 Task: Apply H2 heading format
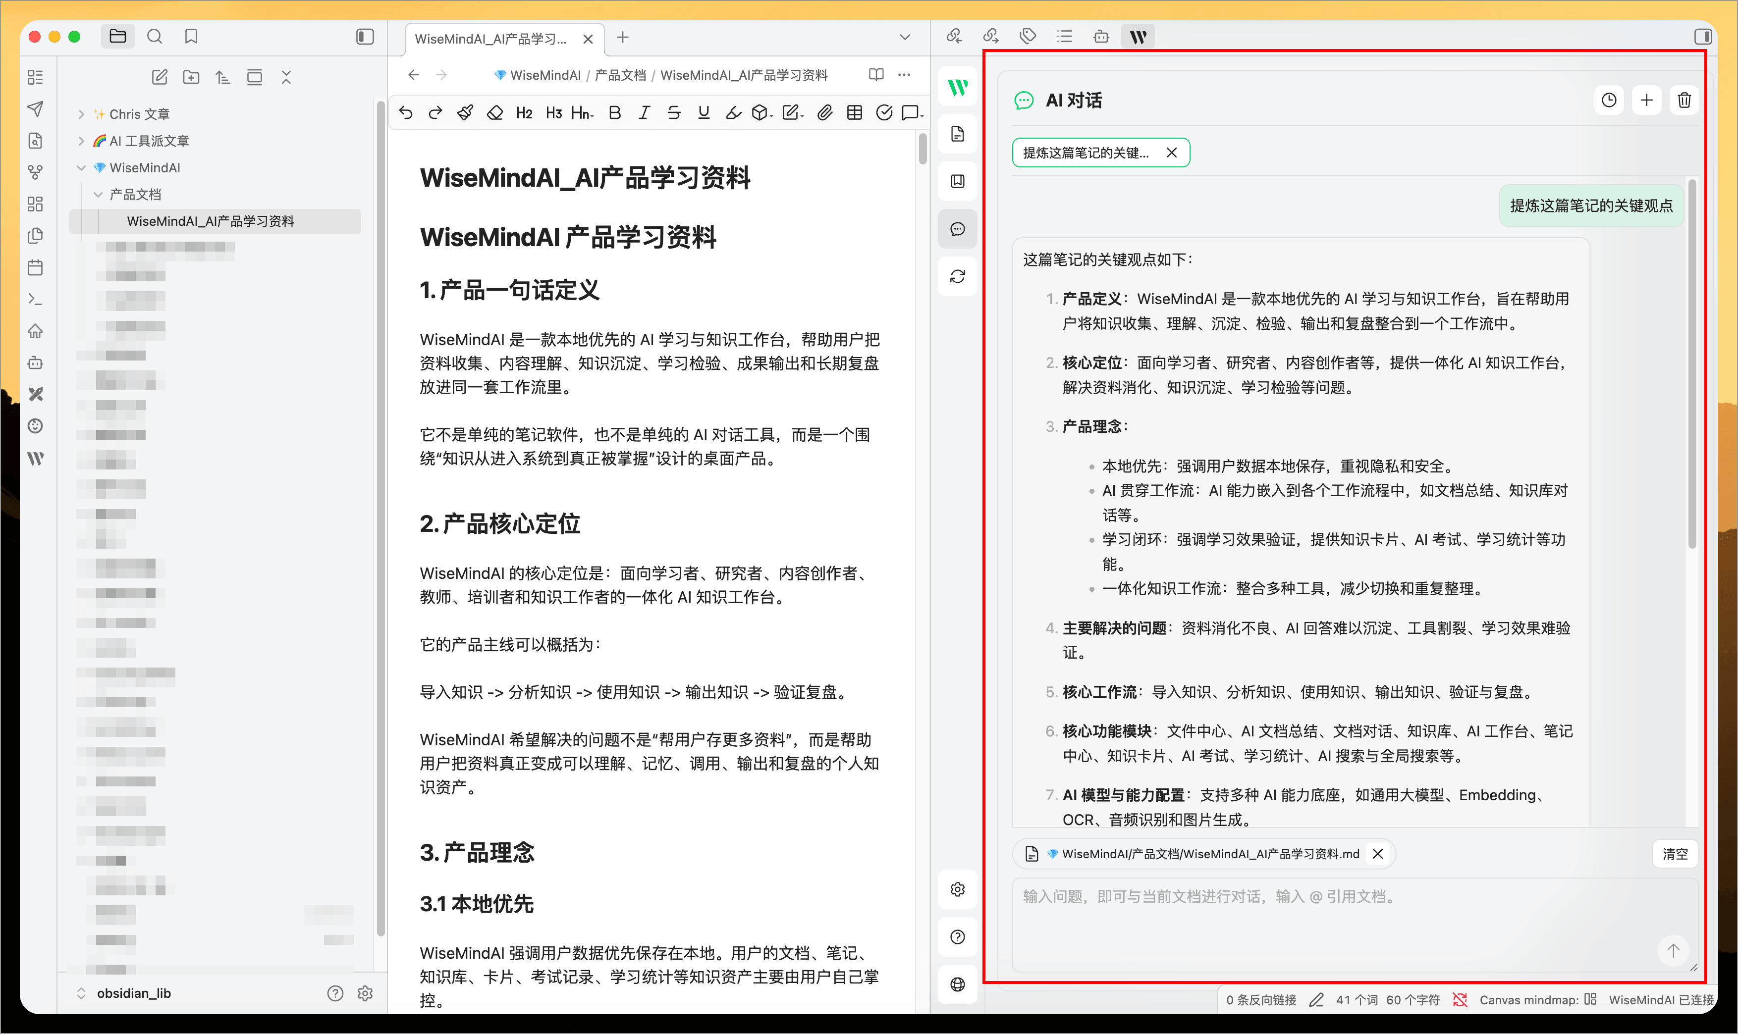coord(525,112)
